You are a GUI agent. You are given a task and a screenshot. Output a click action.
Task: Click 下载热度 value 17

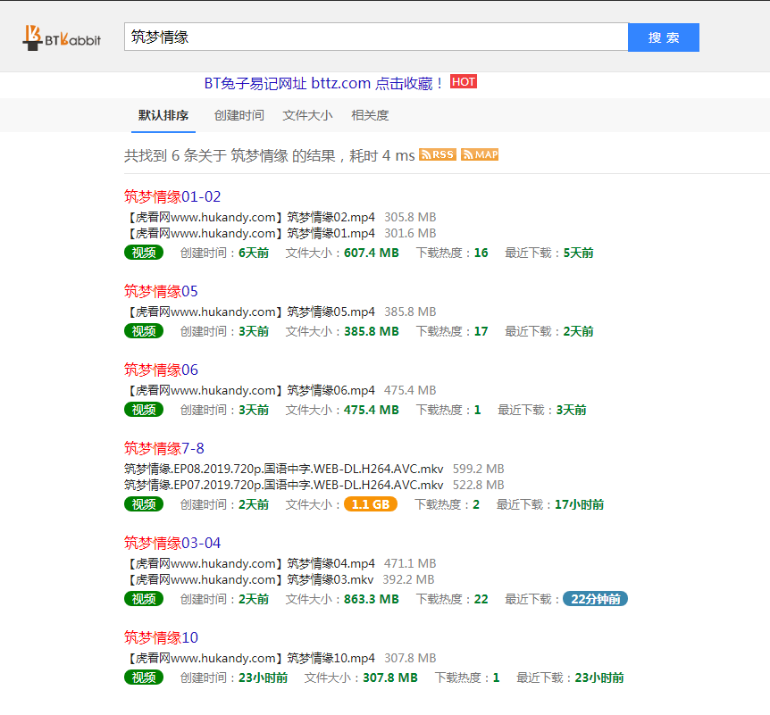pyautogui.click(x=481, y=331)
